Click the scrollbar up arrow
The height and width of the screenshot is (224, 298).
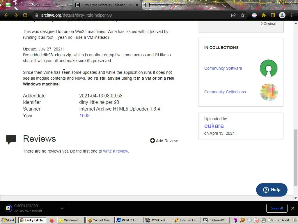pyautogui.click(x=296, y=23)
